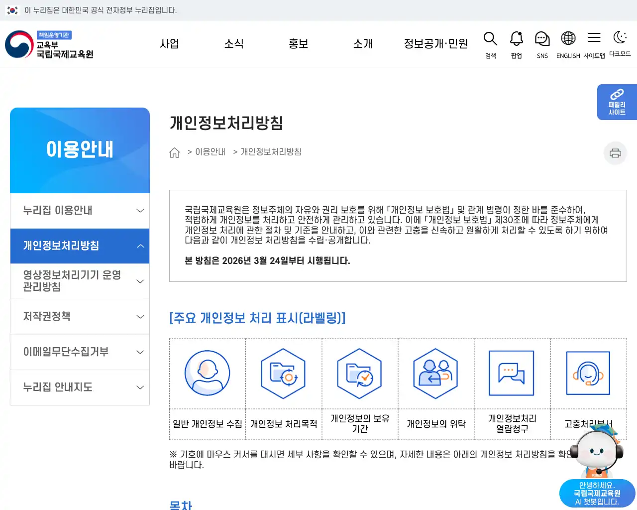Select the 개인정보의 보유 기간 label icon
The height and width of the screenshot is (510, 637).
coord(359,374)
